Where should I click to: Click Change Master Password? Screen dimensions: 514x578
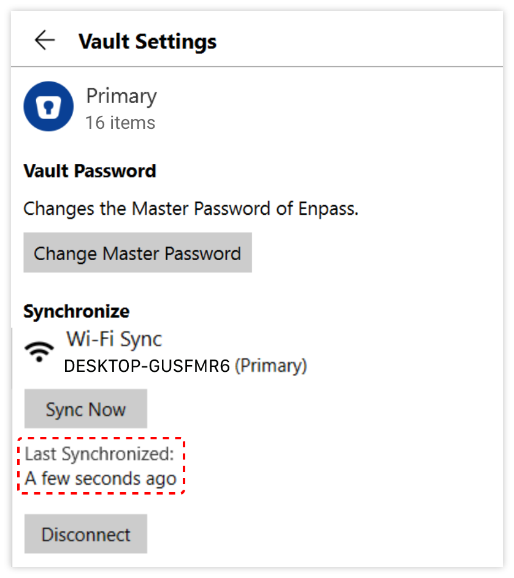point(137,253)
